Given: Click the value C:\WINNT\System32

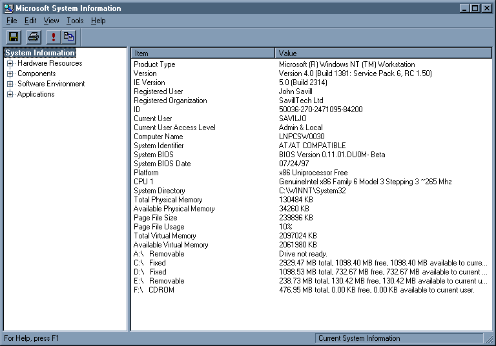Looking at the screenshot, I should 312,191.
